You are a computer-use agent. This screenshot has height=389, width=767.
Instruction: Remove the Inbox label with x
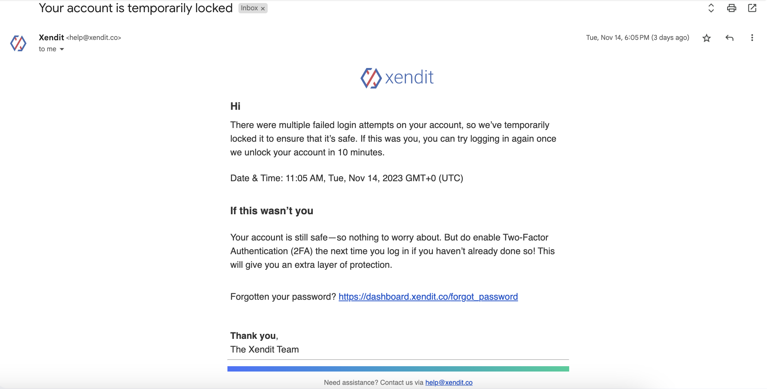pos(263,8)
